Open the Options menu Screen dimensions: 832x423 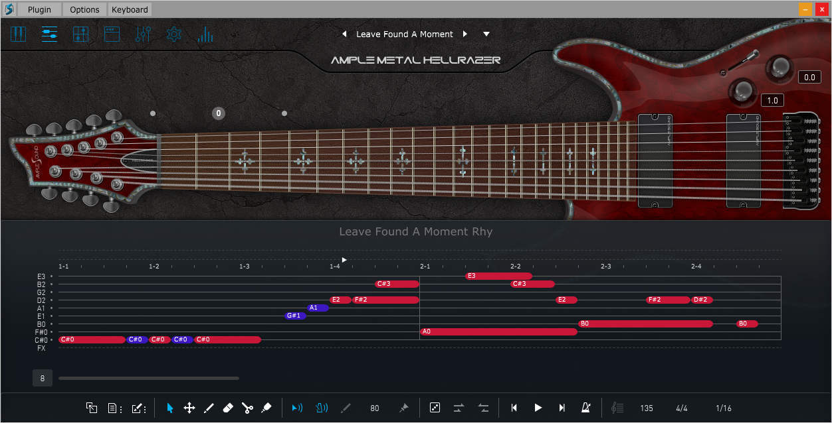(85, 9)
